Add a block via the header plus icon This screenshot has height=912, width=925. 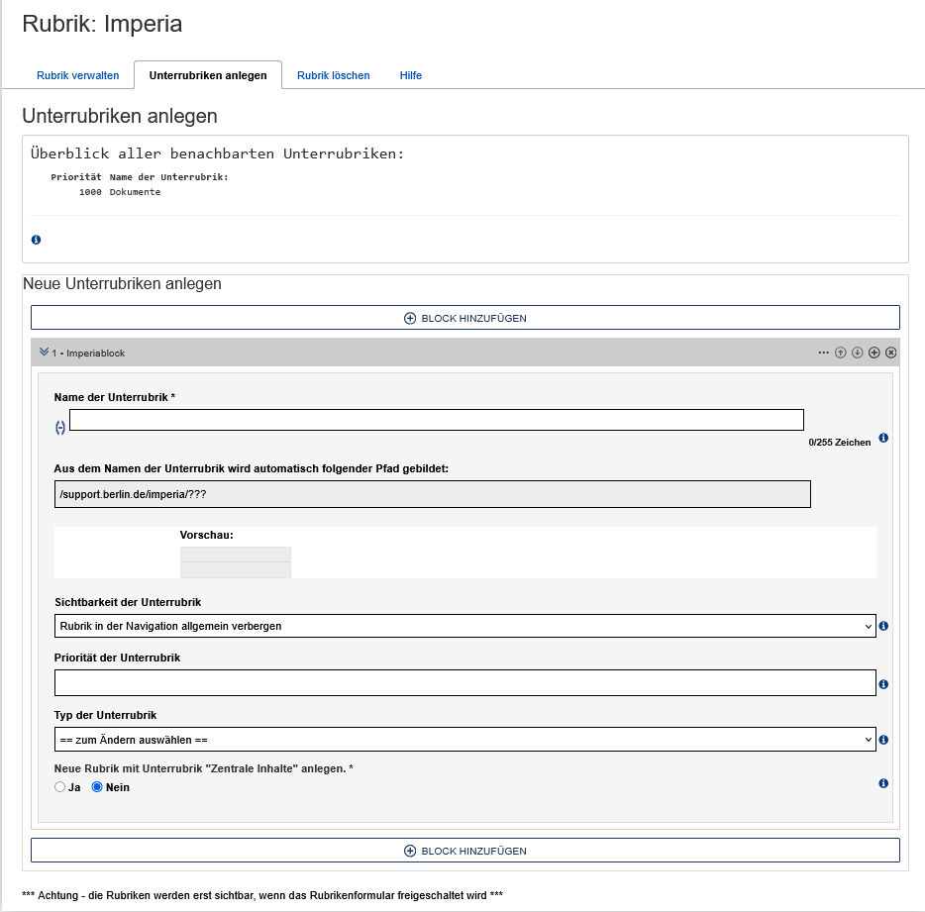(874, 353)
